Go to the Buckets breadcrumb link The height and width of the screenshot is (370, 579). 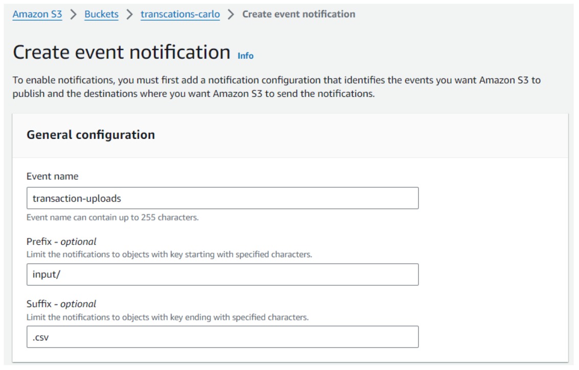point(101,14)
